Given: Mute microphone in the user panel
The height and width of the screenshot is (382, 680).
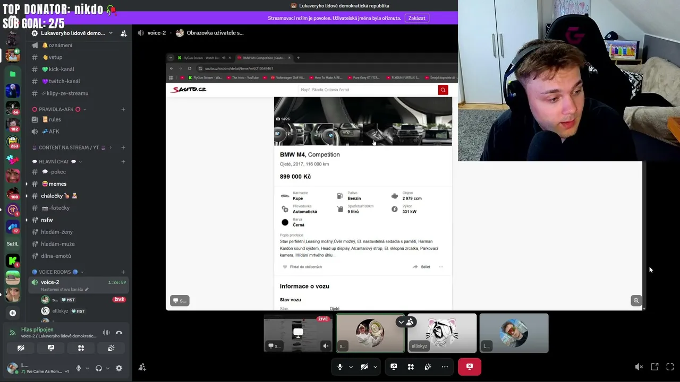Looking at the screenshot, I should [79, 368].
